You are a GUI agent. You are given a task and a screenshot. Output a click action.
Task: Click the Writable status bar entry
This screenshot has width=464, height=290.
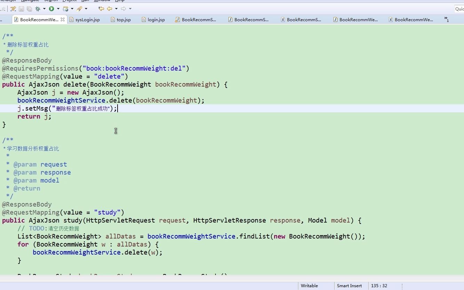[x=309, y=286]
